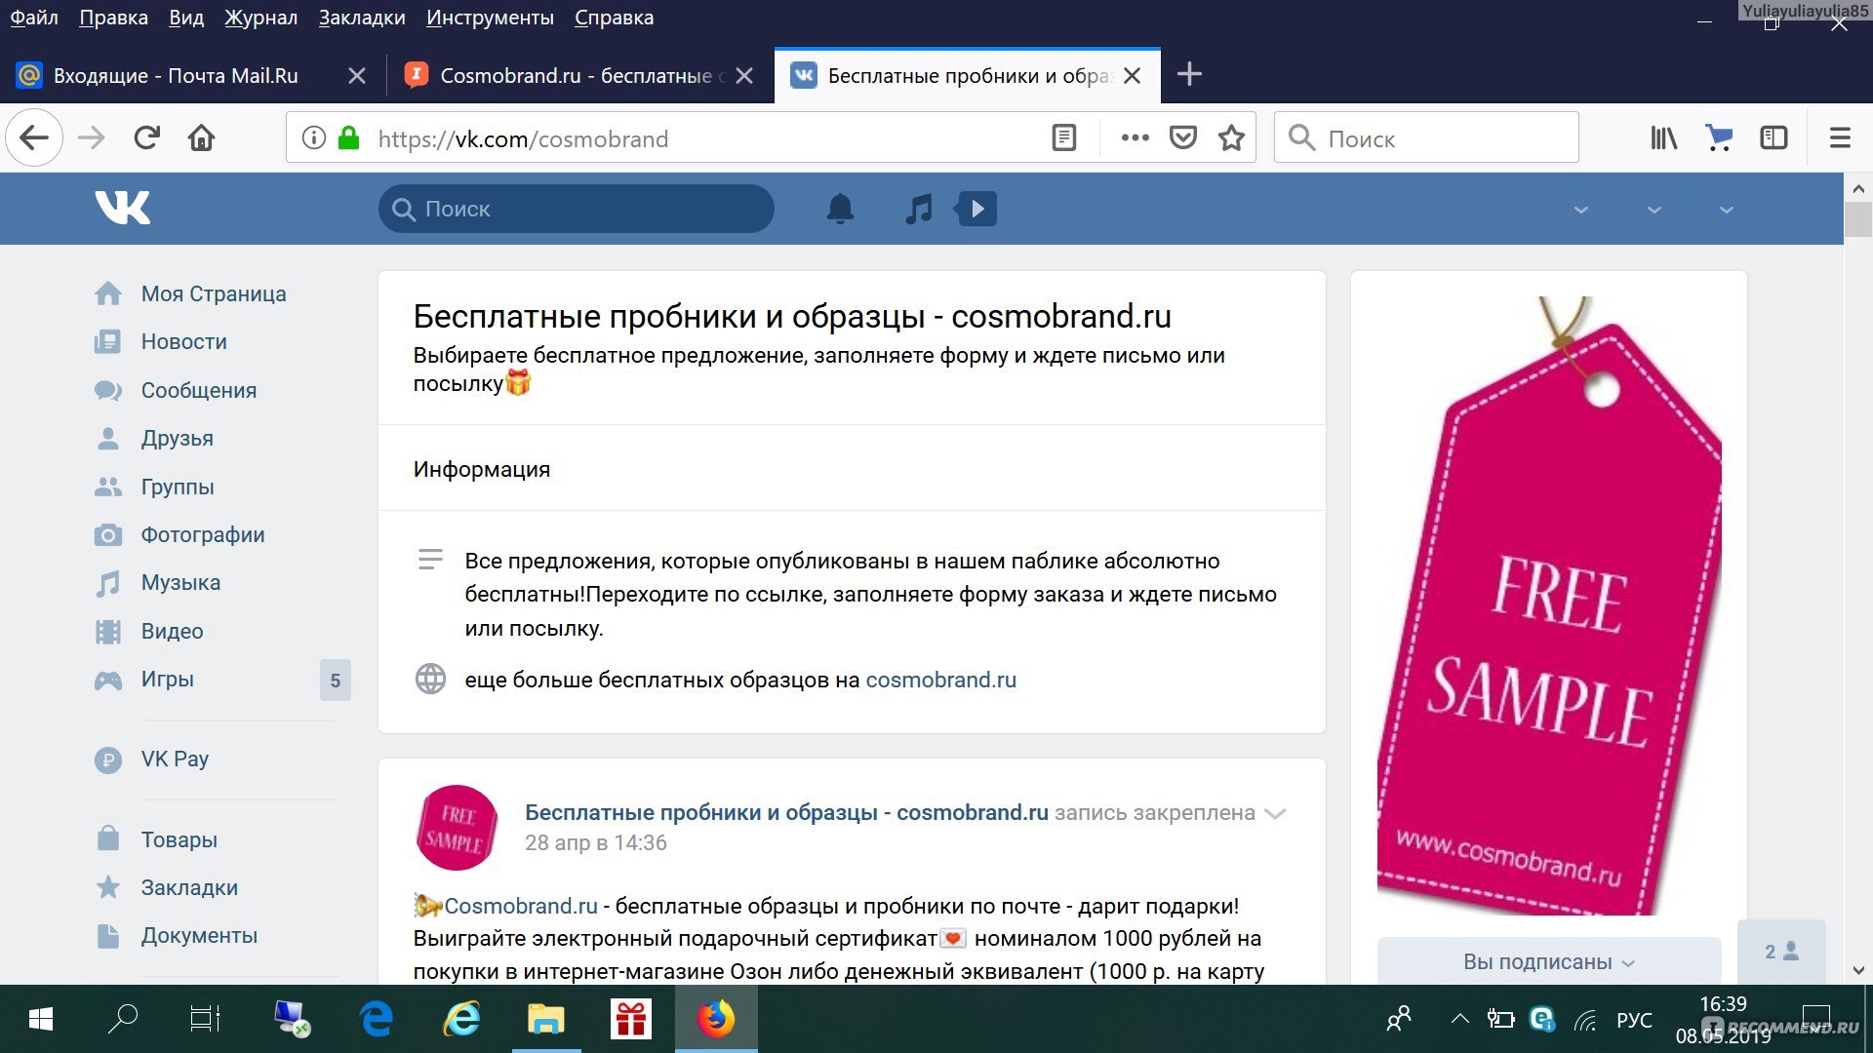Toggle reader view icon in address bar

[x=1064, y=137]
